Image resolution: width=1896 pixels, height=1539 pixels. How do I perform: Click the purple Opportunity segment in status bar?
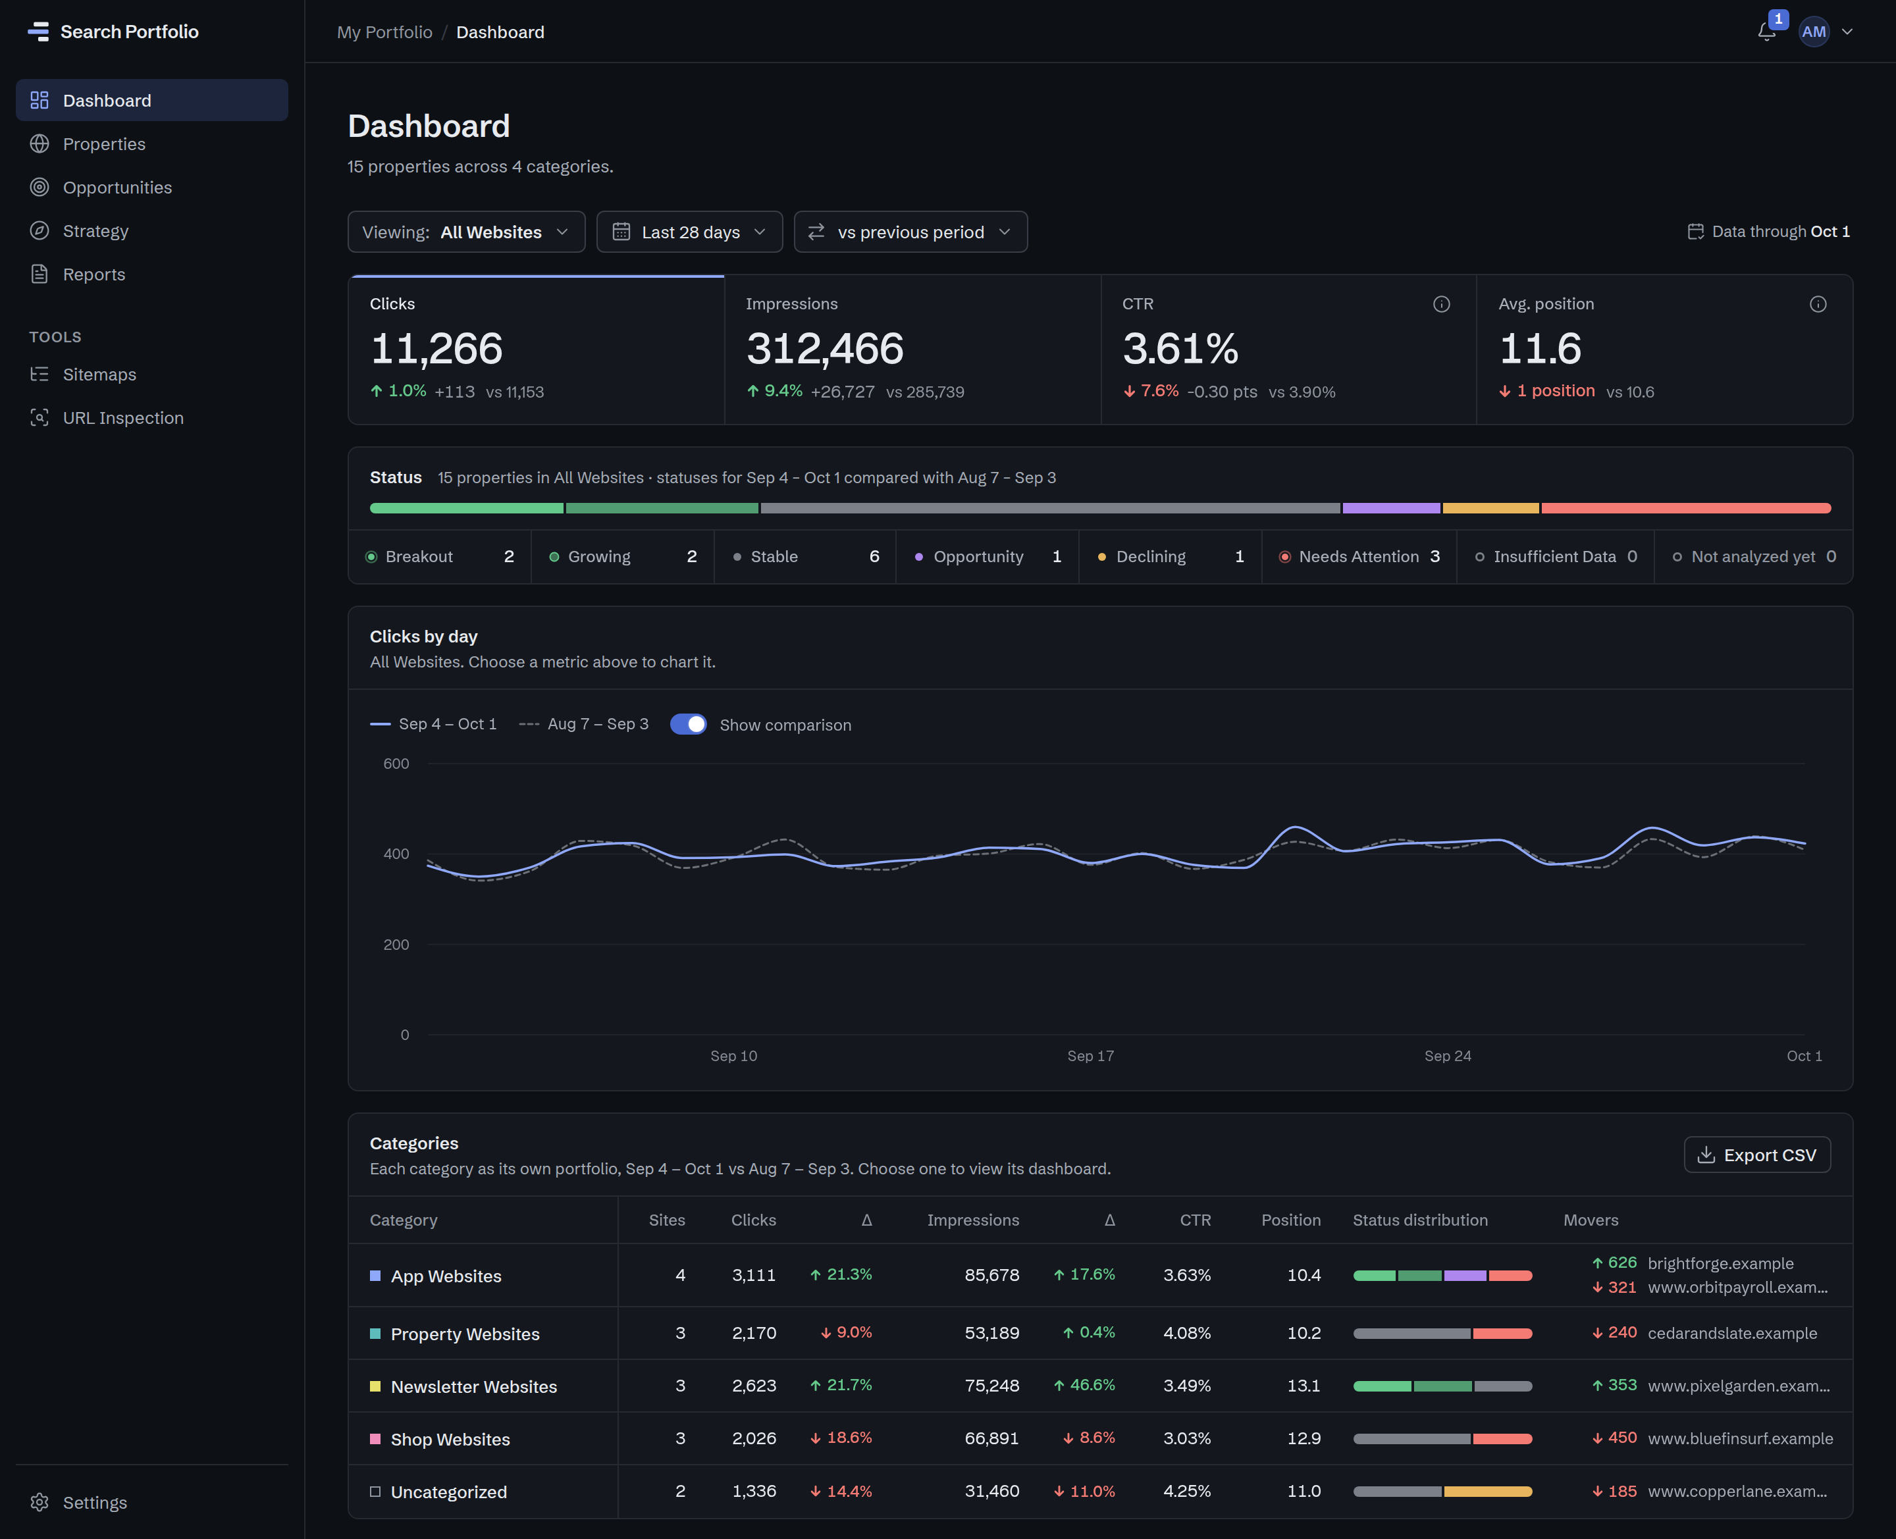point(1391,508)
